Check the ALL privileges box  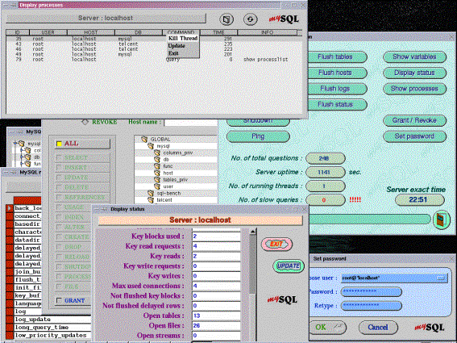[59, 144]
